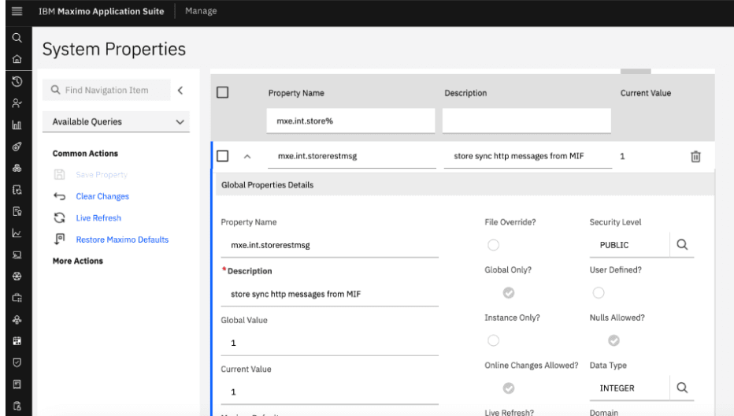Click the row description 'store sync http messages from MIF'
734x416 pixels.
point(519,156)
